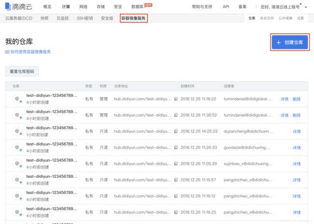
Task: Open 帮助与支持 in top bar
Action: coord(202,7)
